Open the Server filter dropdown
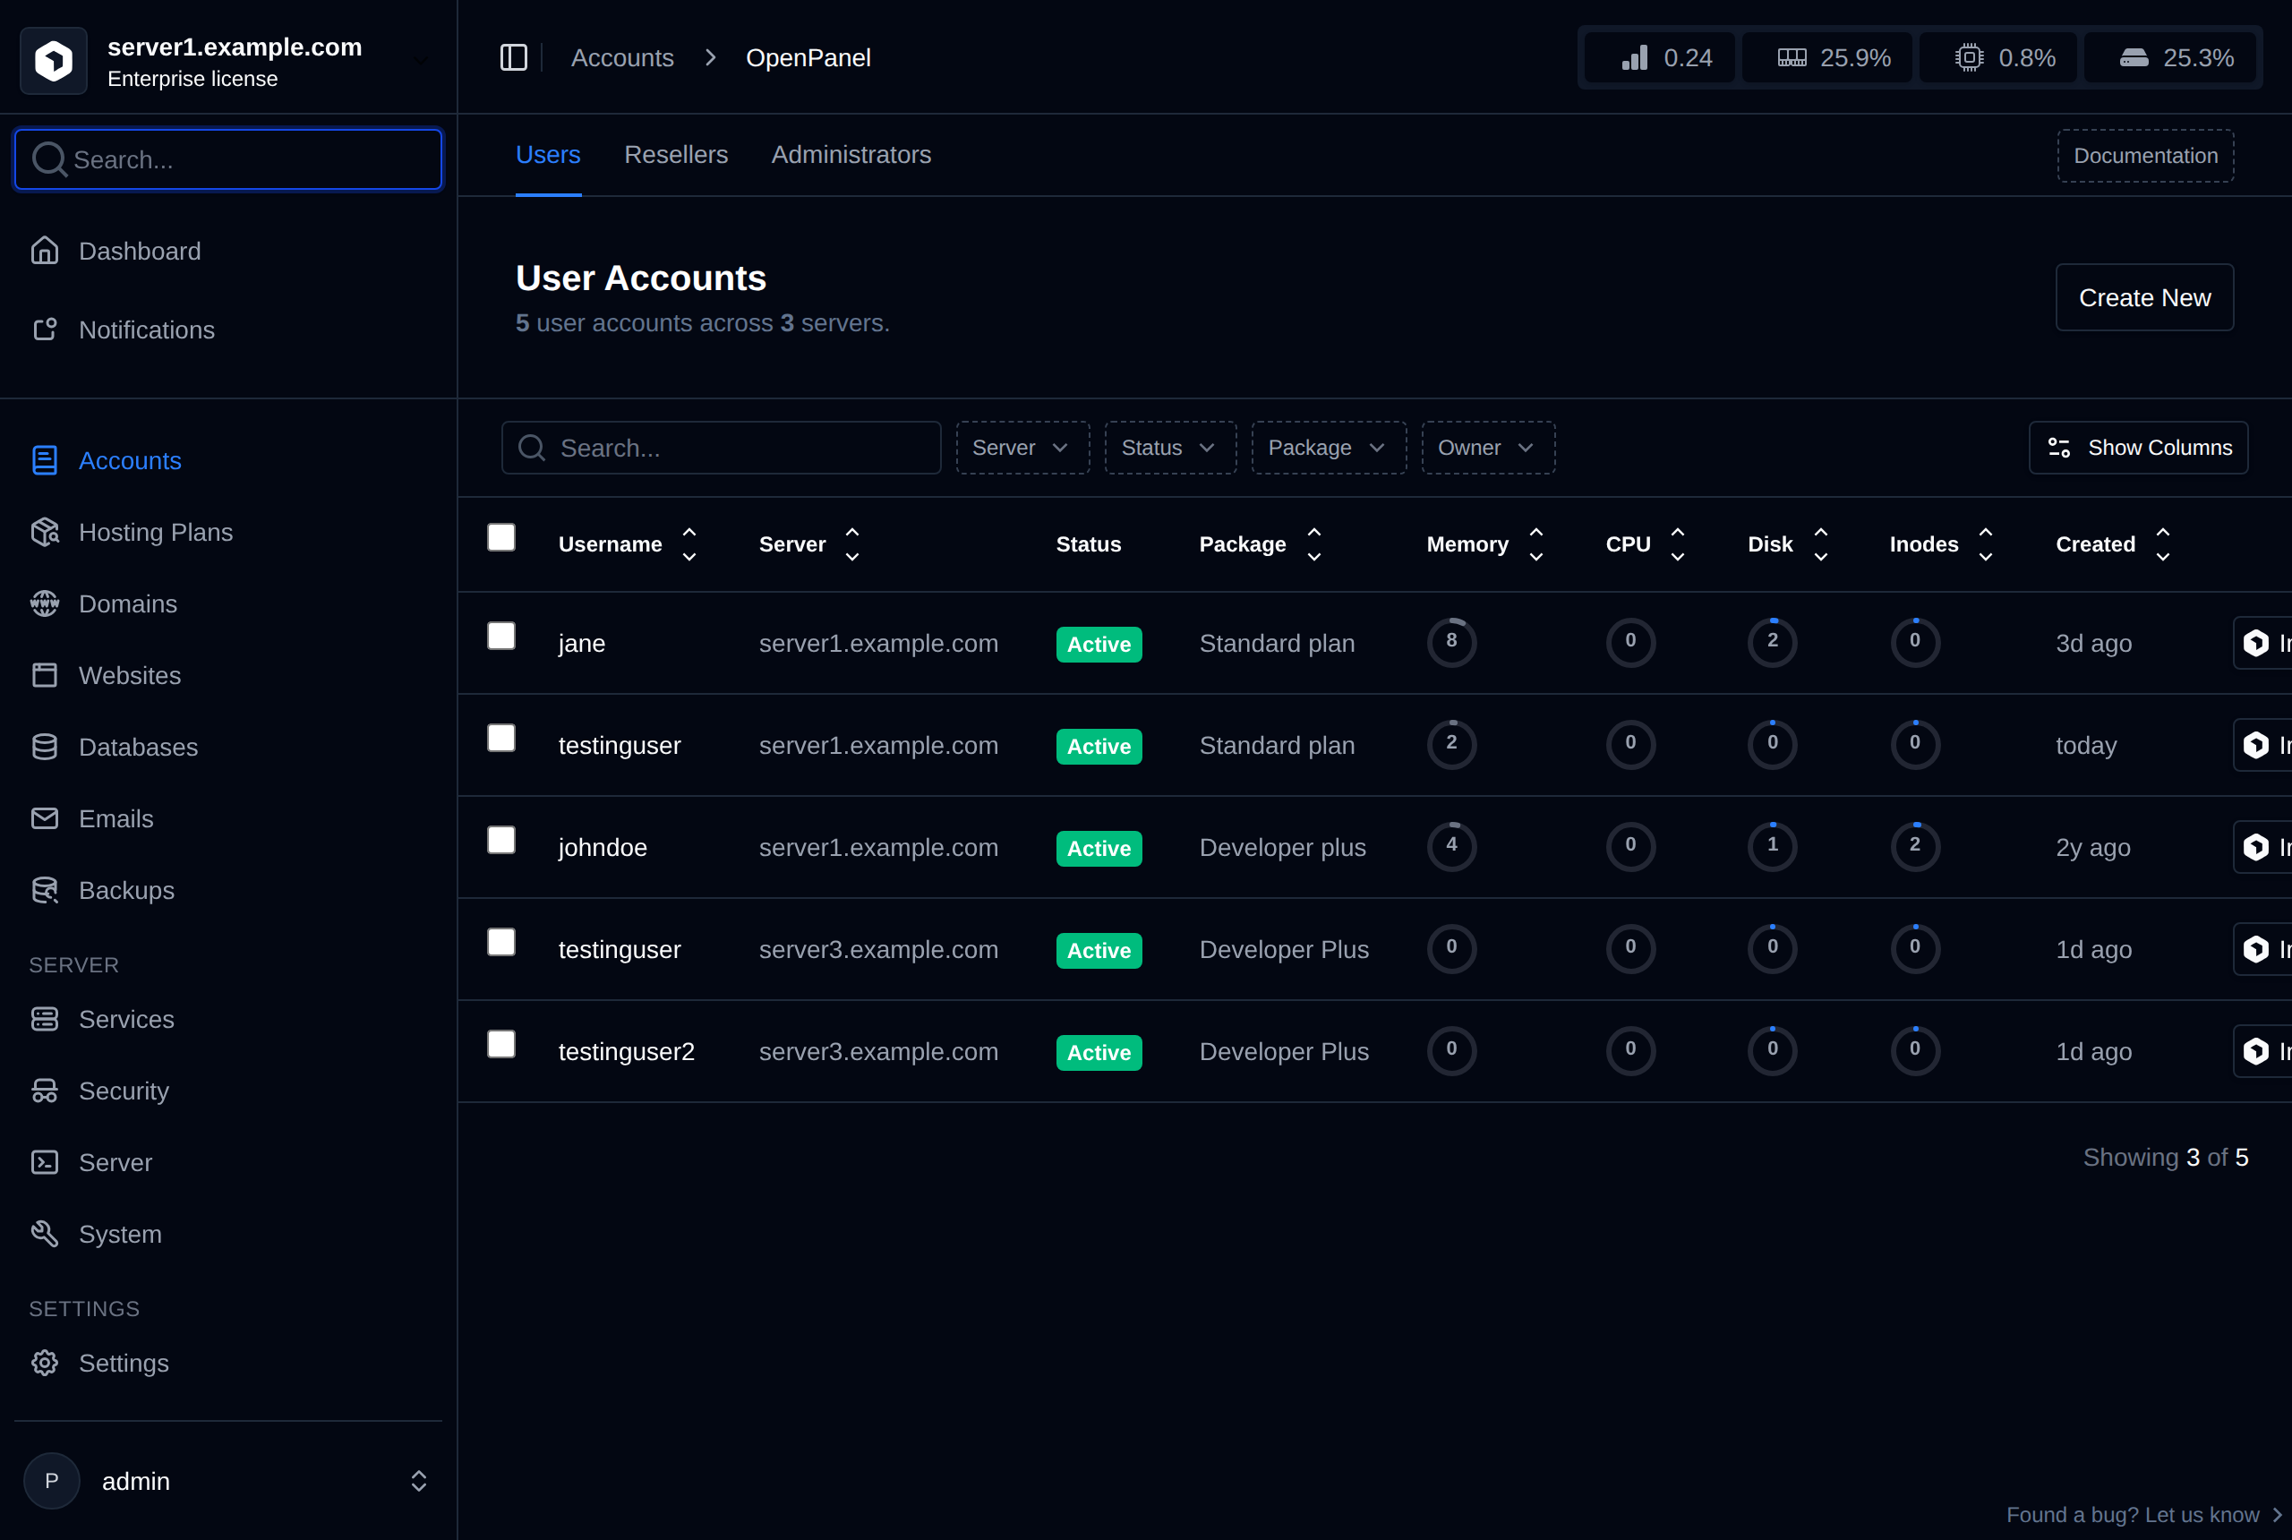 click(x=1022, y=448)
